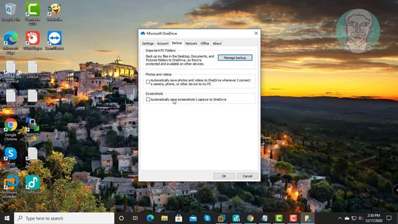Open Task View from the taskbar

pos(136,218)
